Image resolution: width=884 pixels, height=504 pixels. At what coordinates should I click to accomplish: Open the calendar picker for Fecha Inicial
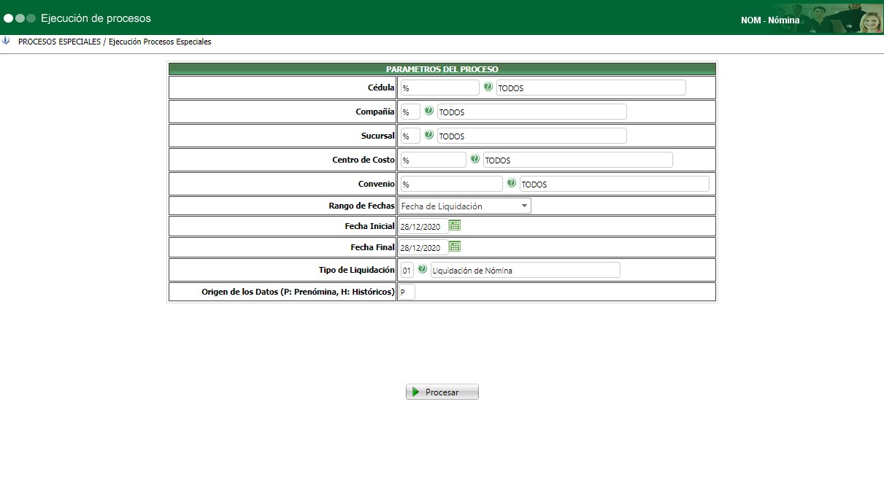click(455, 225)
